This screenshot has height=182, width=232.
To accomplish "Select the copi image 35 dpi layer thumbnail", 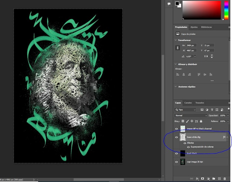I will coord(183,162).
